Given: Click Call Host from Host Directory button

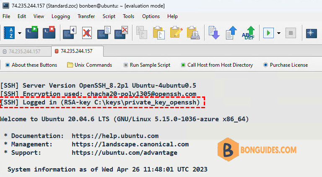Looking at the screenshot, I should tap(217, 65).
